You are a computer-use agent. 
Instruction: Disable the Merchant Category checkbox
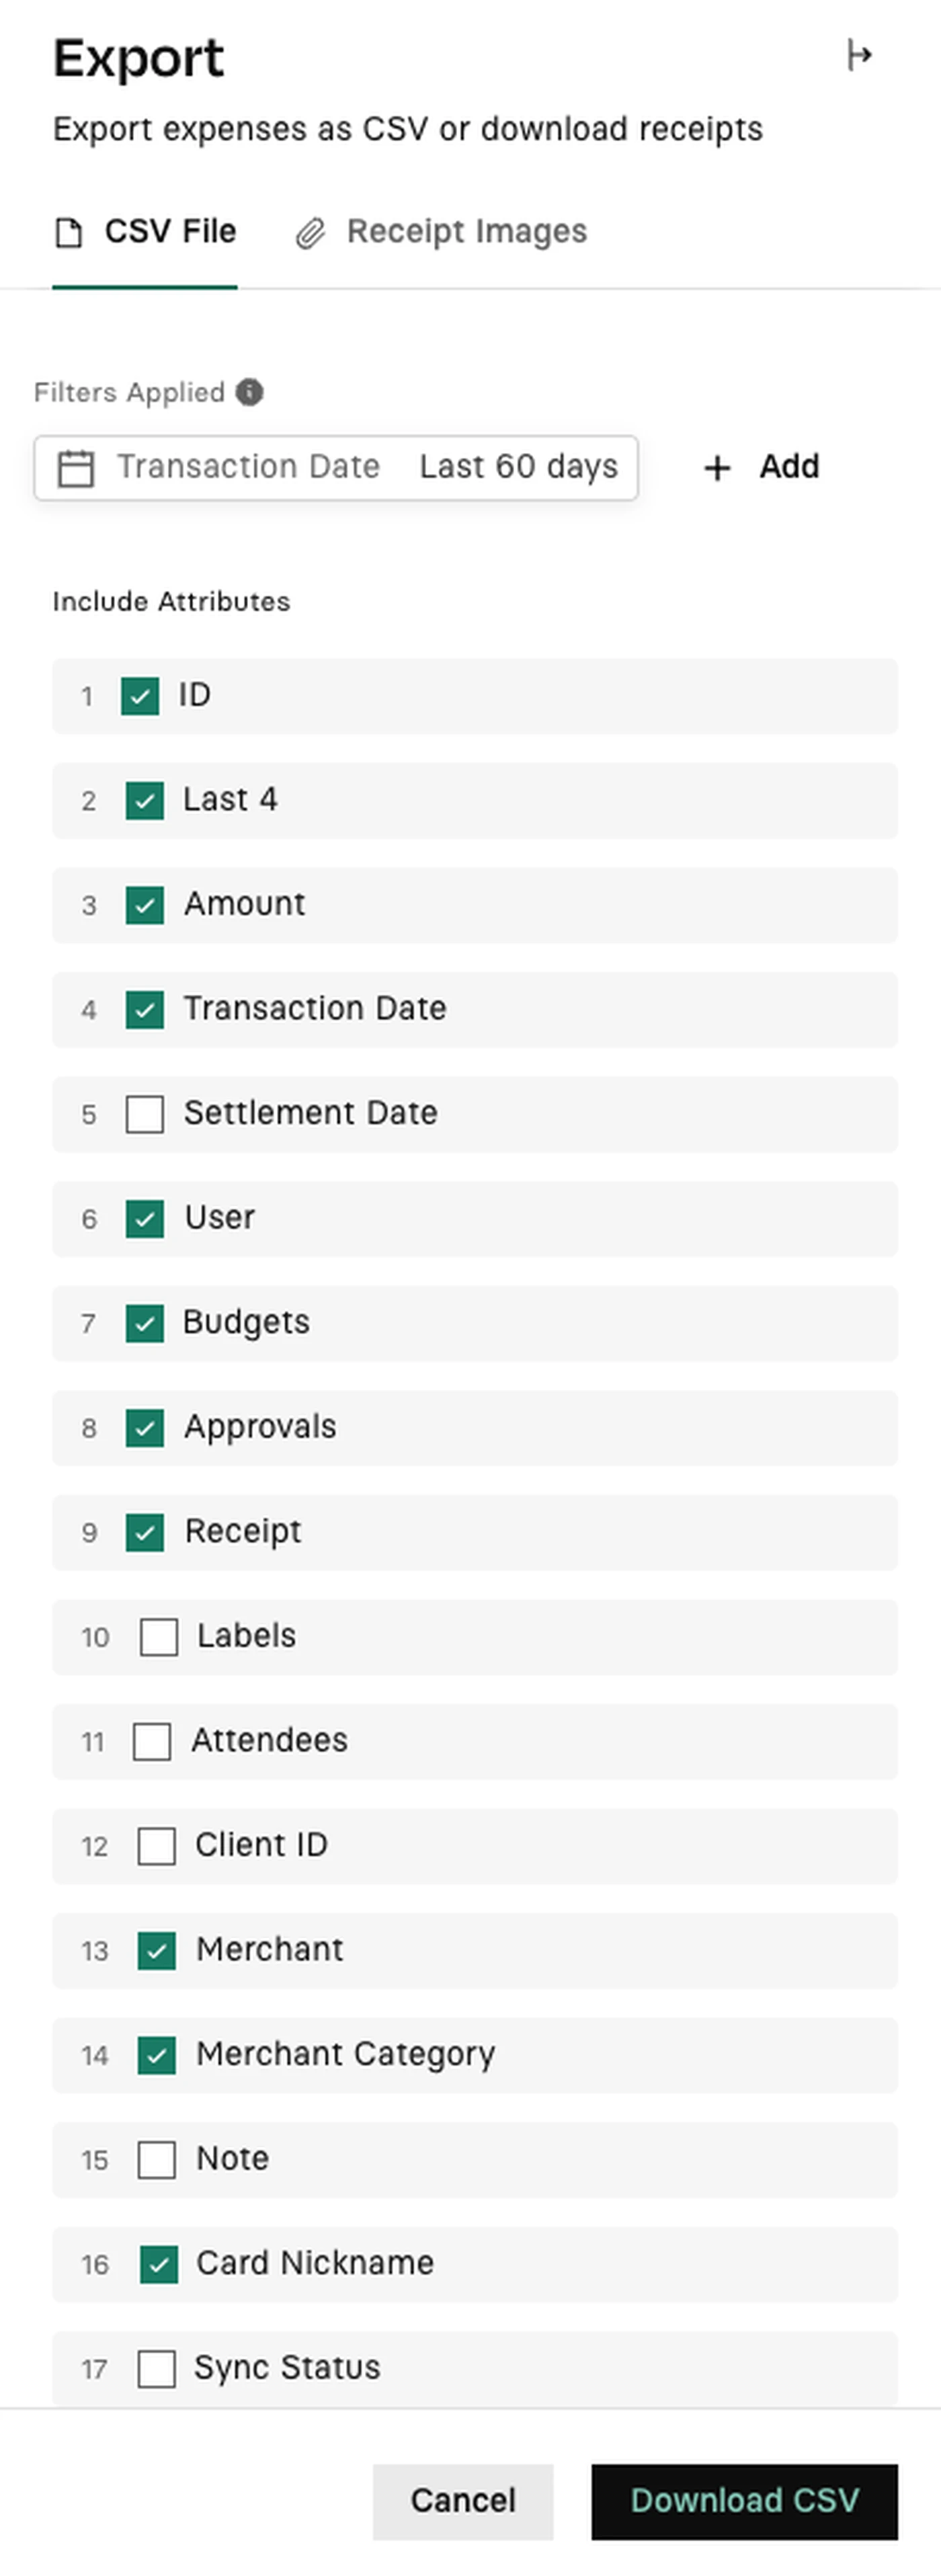(x=157, y=2055)
